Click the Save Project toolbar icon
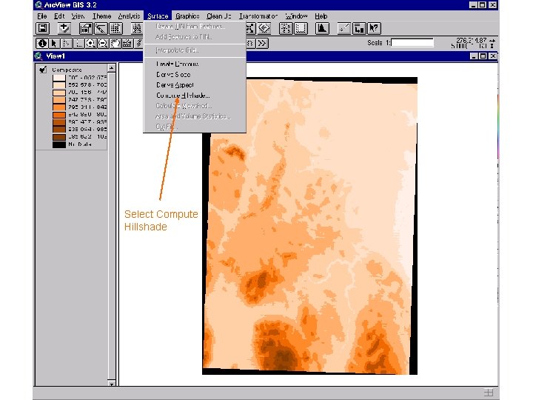 (43, 28)
